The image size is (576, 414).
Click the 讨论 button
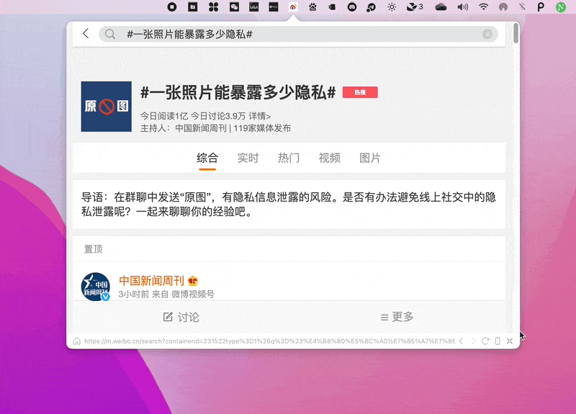pos(181,317)
